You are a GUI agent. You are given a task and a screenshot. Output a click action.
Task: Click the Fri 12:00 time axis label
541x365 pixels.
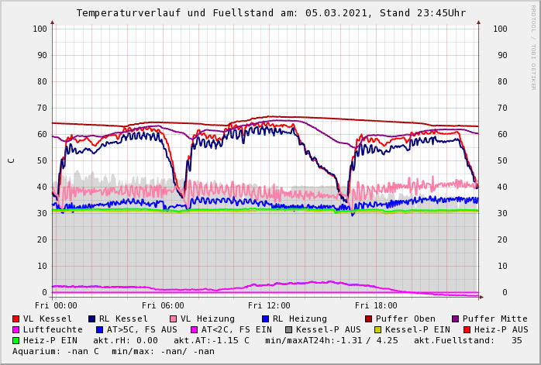(269, 305)
